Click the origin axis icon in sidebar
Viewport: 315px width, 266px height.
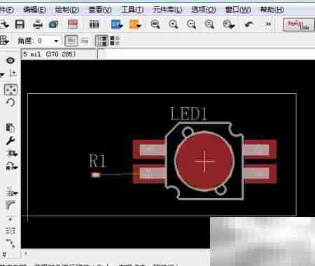13,73
